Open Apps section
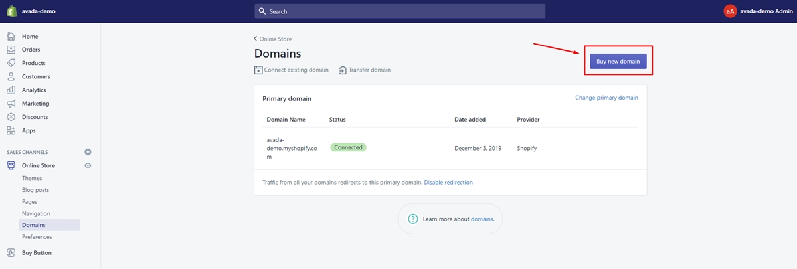Screen dimensions: 797x269 pos(29,130)
